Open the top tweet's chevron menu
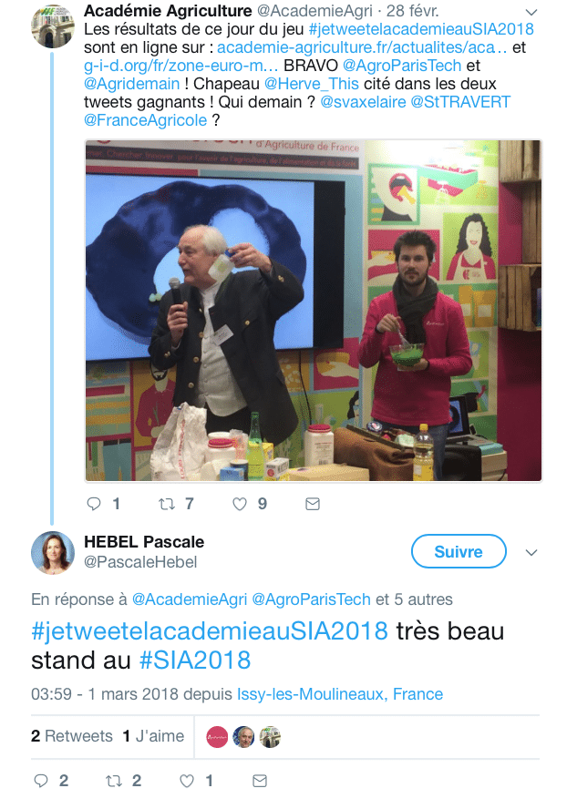 531,11
